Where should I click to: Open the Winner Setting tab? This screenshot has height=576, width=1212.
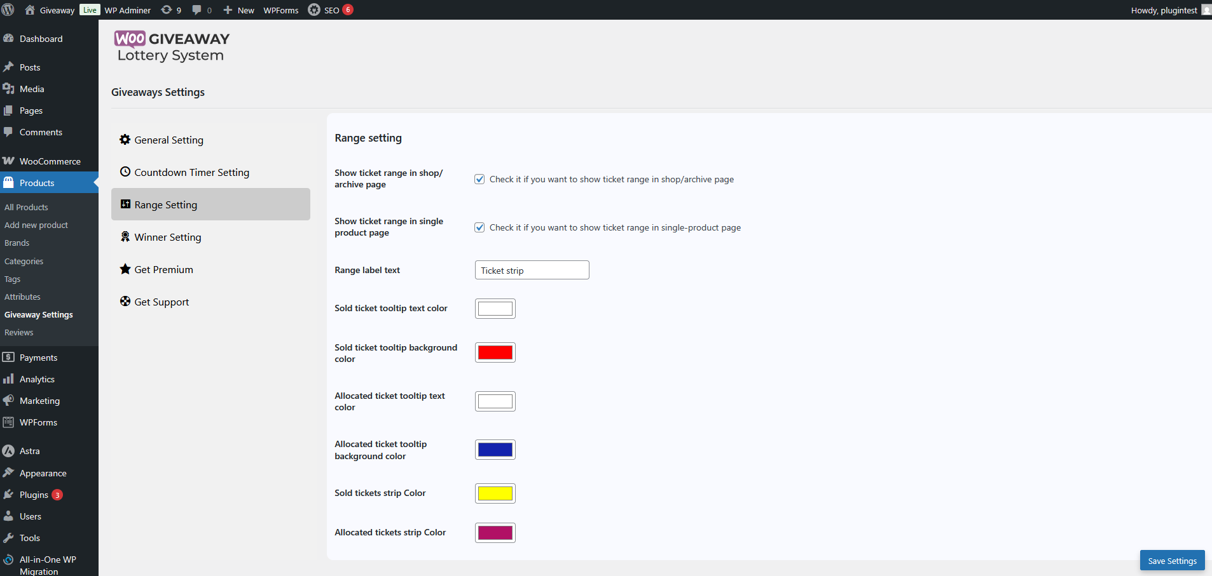(x=210, y=237)
